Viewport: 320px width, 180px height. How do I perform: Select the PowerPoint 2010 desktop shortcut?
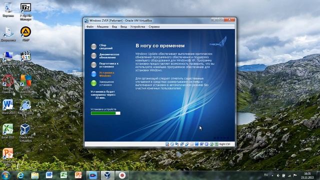8,157
